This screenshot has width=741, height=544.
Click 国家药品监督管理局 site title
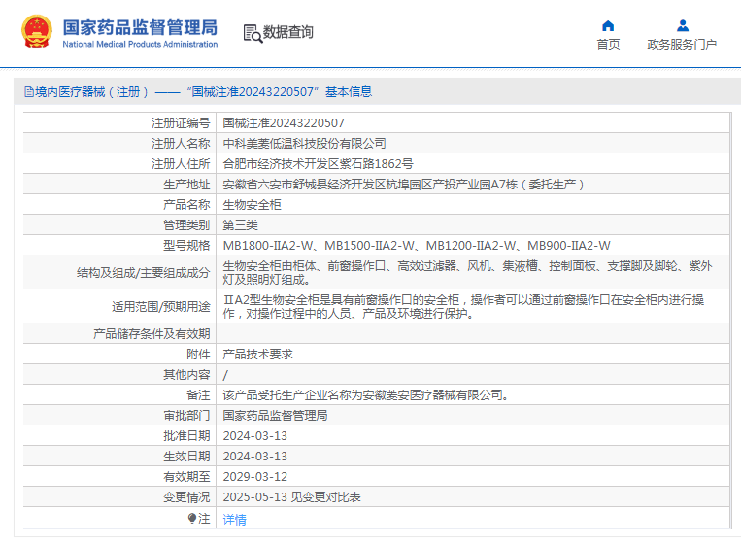pyautogui.click(x=140, y=27)
